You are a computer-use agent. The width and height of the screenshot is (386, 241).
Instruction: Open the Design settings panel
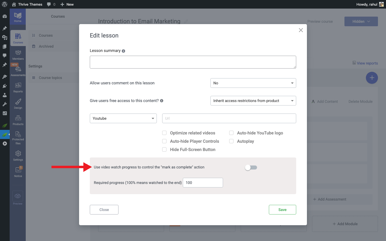[x=18, y=103]
